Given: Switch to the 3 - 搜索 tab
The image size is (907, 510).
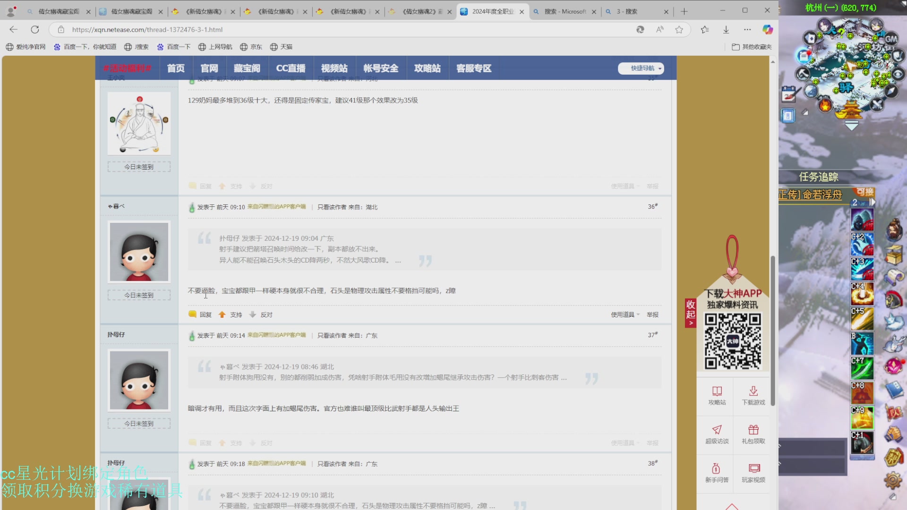Looking at the screenshot, I should coord(636,11).
